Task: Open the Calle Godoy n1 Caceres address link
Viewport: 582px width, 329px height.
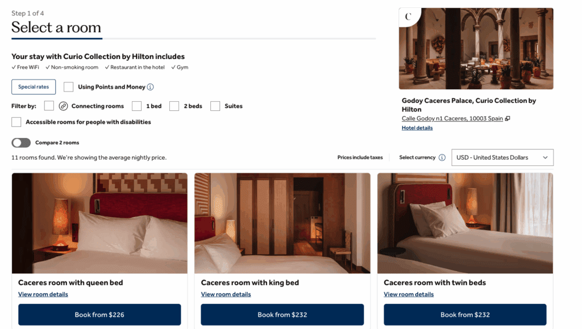Action: click(452, 118)
